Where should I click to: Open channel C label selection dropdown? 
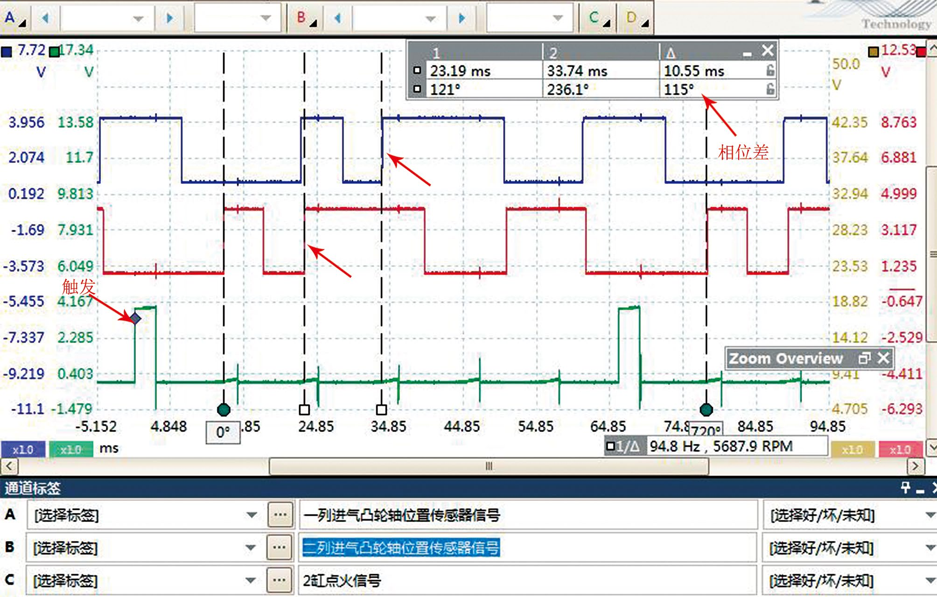[251, 580]
